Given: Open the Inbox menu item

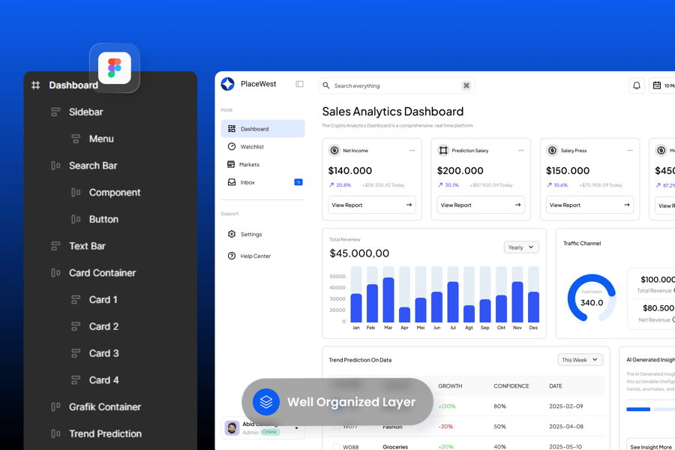Looking at the screenshot, I should pyautogui.click(x=247, y=182).
